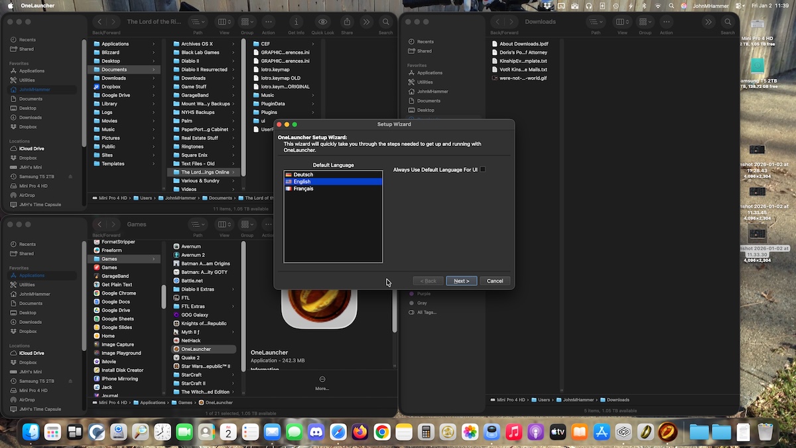
Task: Select English in the Default Language list
Action: pos(333,181)
